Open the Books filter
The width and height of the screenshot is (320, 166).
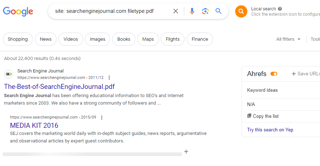[x=124, y=39]
